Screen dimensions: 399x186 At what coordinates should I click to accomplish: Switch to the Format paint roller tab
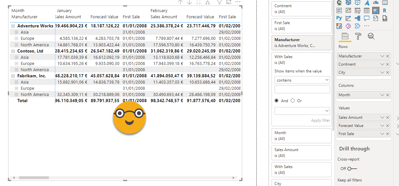point(358,36)
